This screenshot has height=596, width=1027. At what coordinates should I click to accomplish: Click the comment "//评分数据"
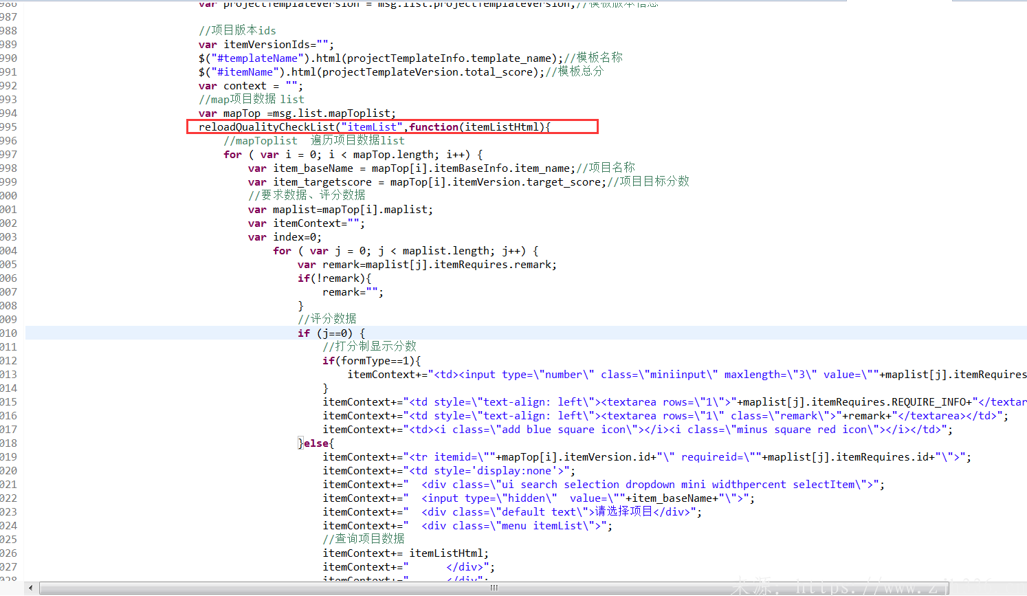tap(327, 319)
